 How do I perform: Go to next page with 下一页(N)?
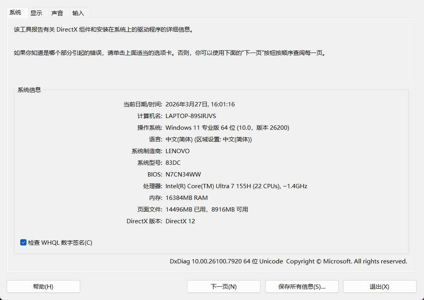pyautogui.click(x=223, y=286)
